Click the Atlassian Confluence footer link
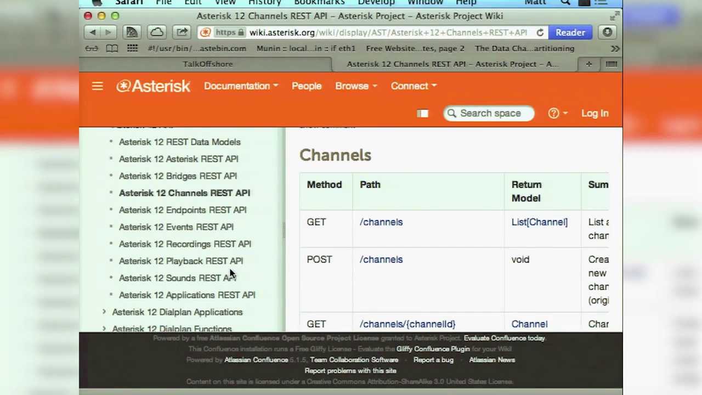The image size is (702, 395). (256, 360)
